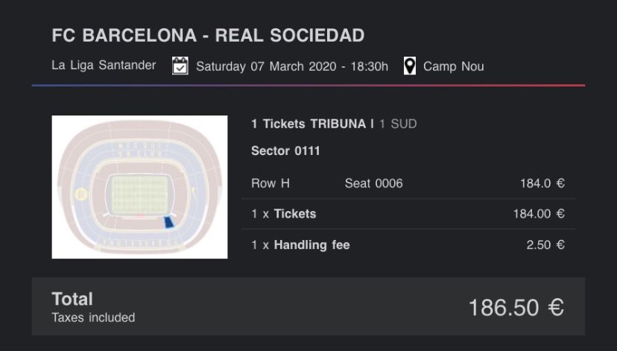Screen dimensions: 617x351
Task: Click the 1 x Tickets line item
Action: [x=284, y=214]
